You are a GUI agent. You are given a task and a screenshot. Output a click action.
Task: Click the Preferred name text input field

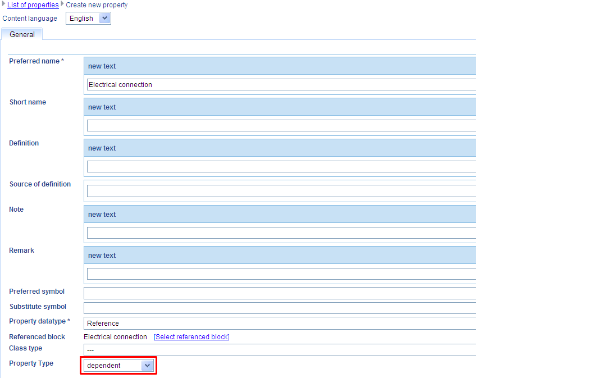pos(281,85)
